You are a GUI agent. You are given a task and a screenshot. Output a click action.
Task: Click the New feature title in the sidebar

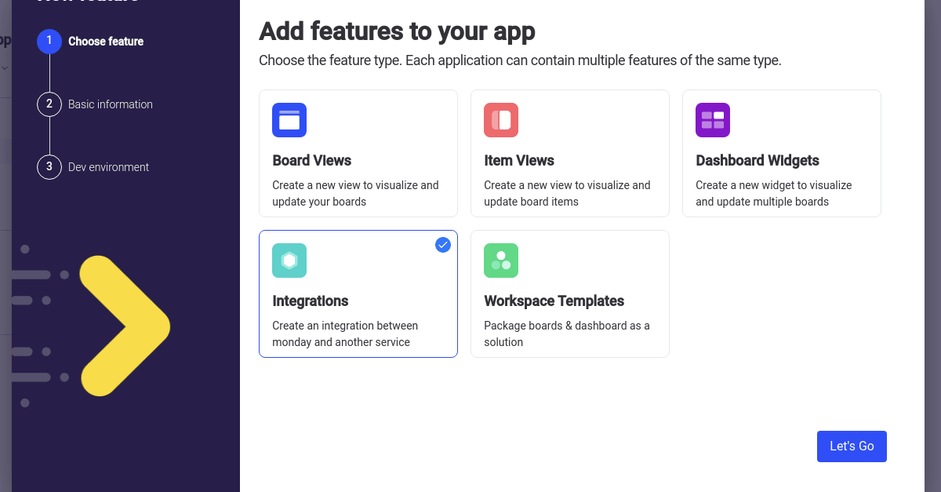86,2
